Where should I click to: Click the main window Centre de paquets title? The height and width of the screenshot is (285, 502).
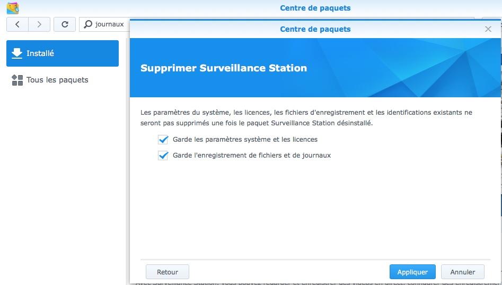[315, 8]
